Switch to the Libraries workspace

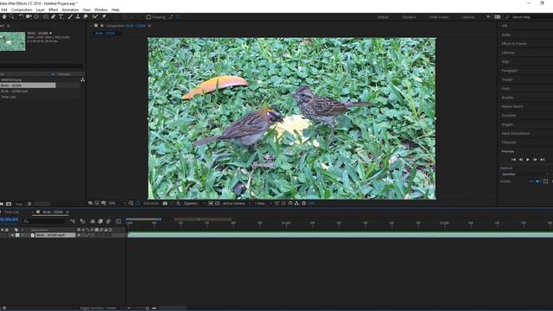(468, 17)
